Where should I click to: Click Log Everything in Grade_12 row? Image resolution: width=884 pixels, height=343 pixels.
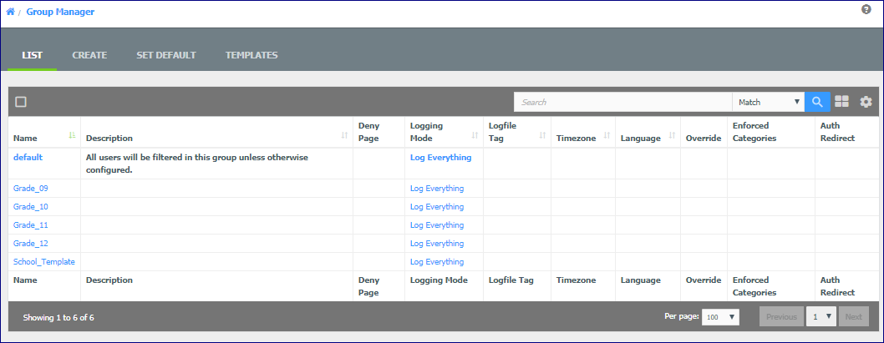[437, 244]
